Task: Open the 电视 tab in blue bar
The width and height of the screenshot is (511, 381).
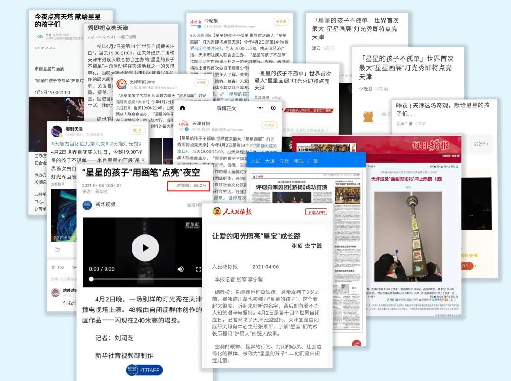Action: pos(299,161)
